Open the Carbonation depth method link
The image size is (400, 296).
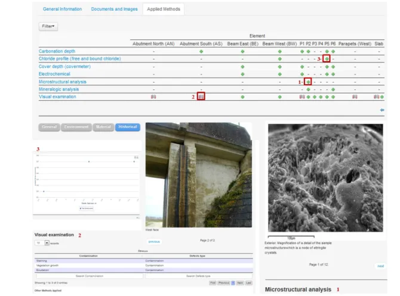[x=57, y=51]
